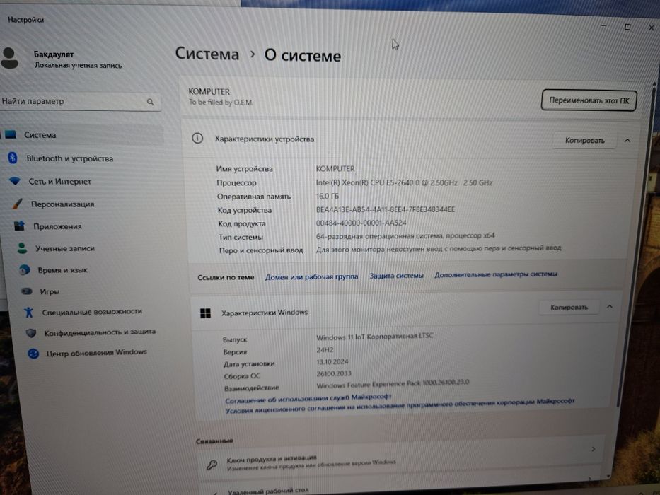Click the Bluetooth icon in sidebar
This screenshot has height=495, width=660.
pos(13,158)
